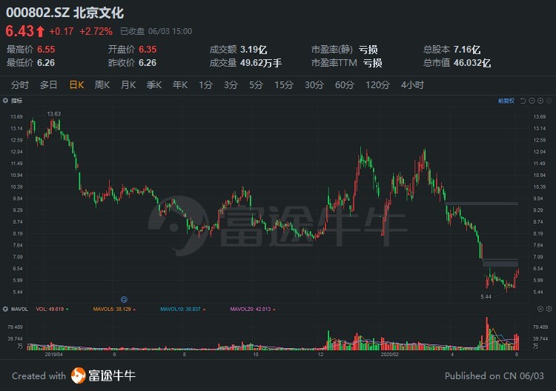Click the 13.63 high price label

(x=54, y=114)
